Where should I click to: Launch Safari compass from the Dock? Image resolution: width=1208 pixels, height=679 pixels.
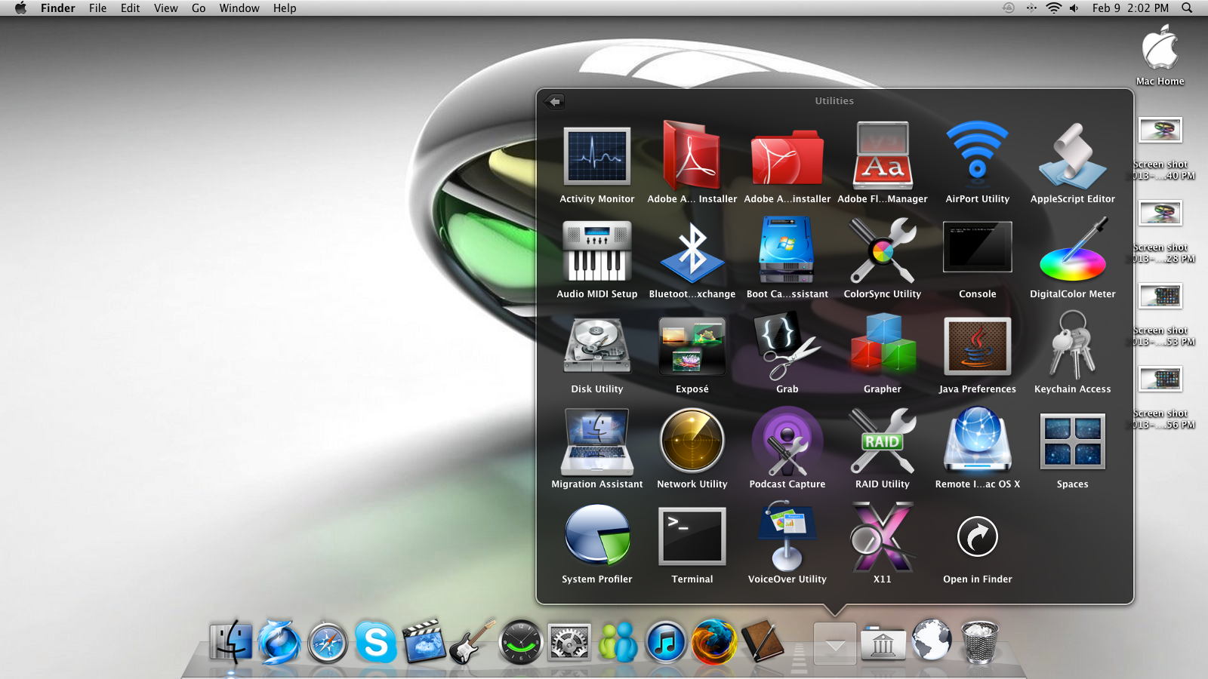[328, 643]
